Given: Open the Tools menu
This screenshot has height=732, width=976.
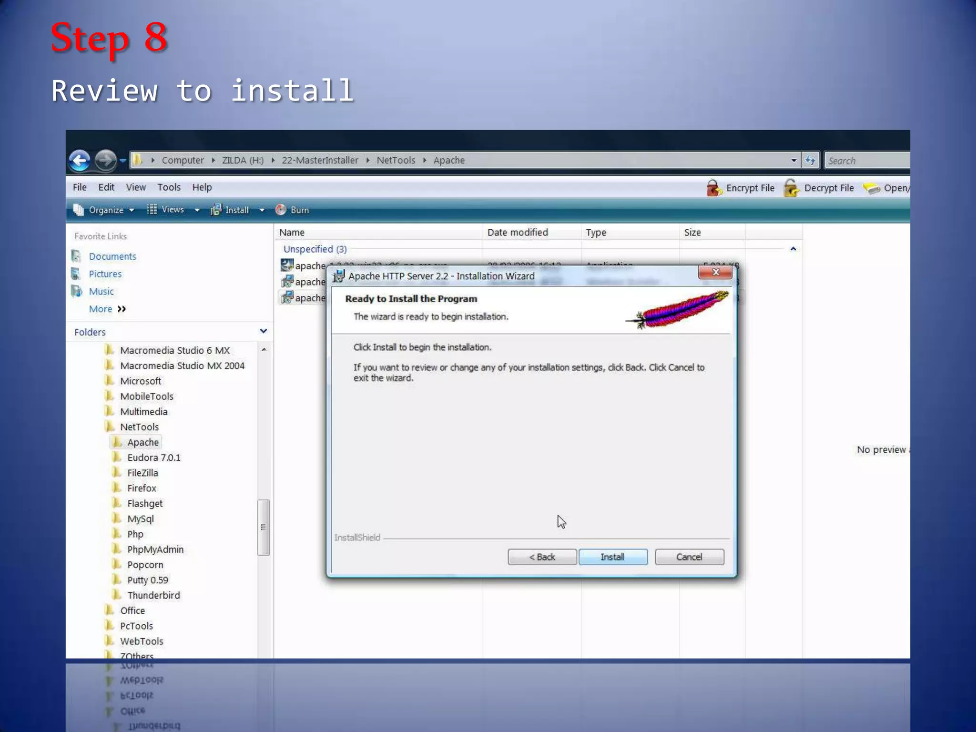Looking at the screenshot, I should click(x=169, y=187).
